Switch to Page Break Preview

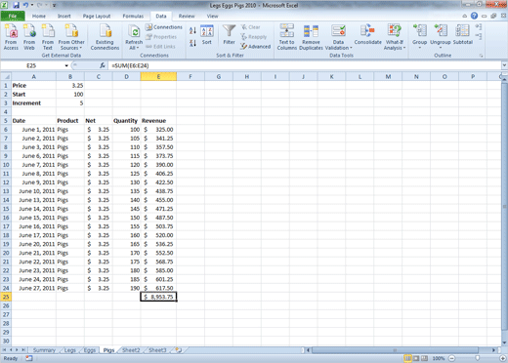click(x=424, y=358)
